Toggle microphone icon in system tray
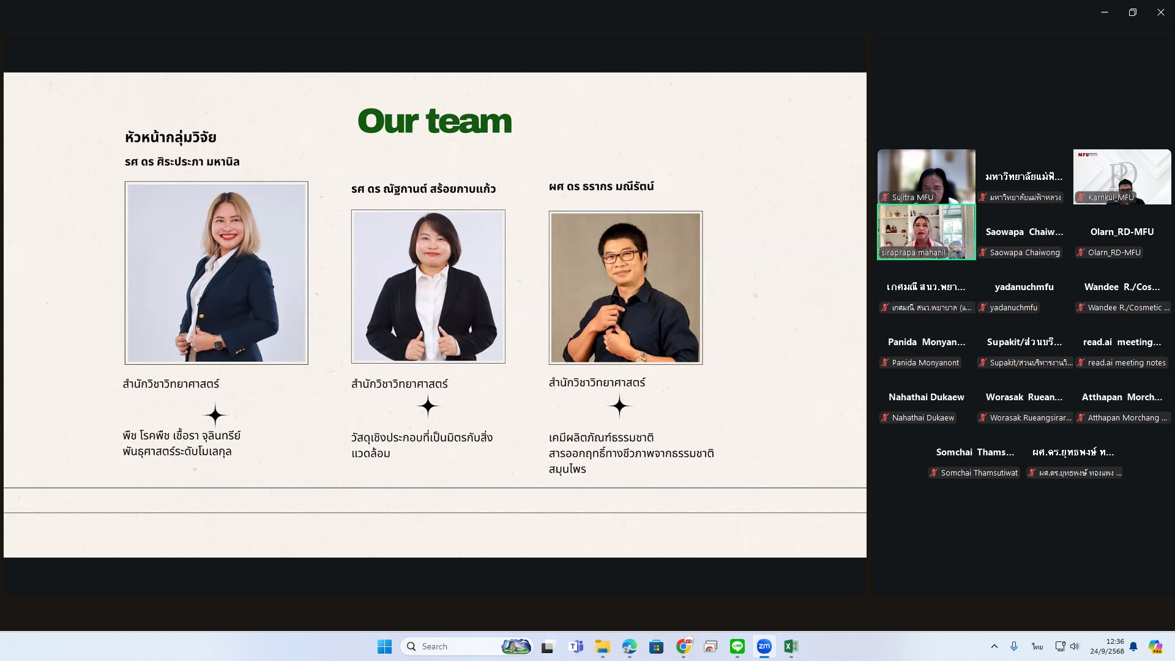The image size is (1175, 661). tap(1014, 646)
